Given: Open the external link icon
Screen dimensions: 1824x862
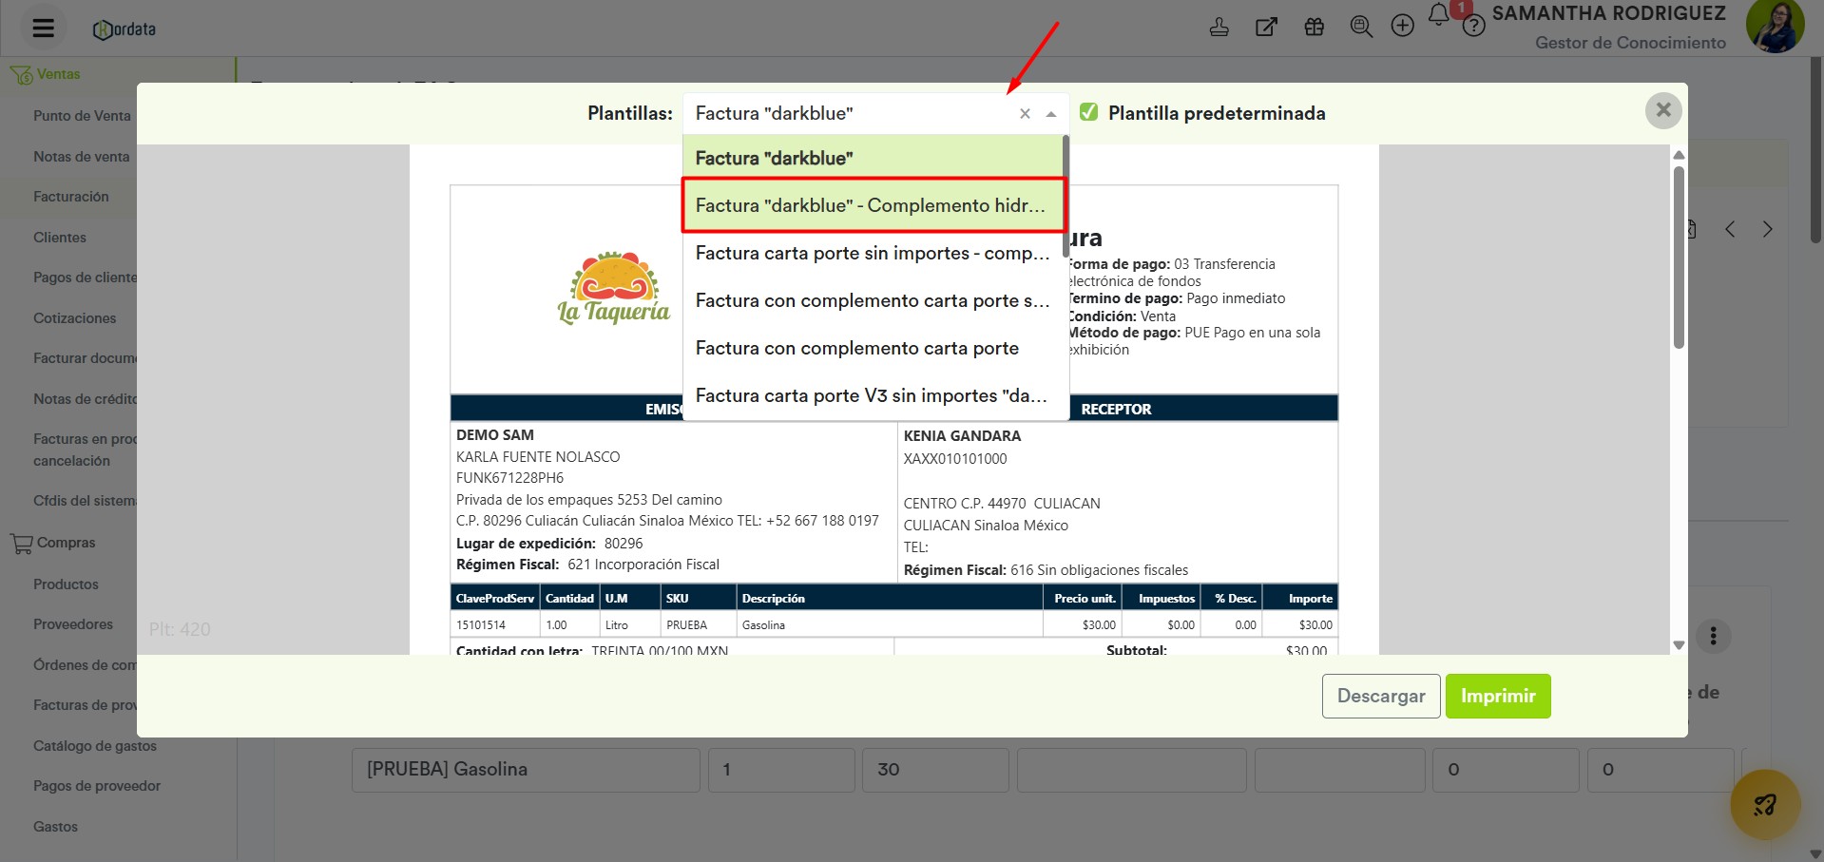Looking at the screenshot, I should coord(1266,28).
